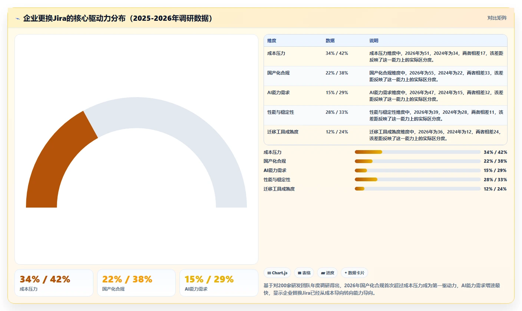Click the 成本压力 progress bar

pyautogui.click(x=417, y=152)
